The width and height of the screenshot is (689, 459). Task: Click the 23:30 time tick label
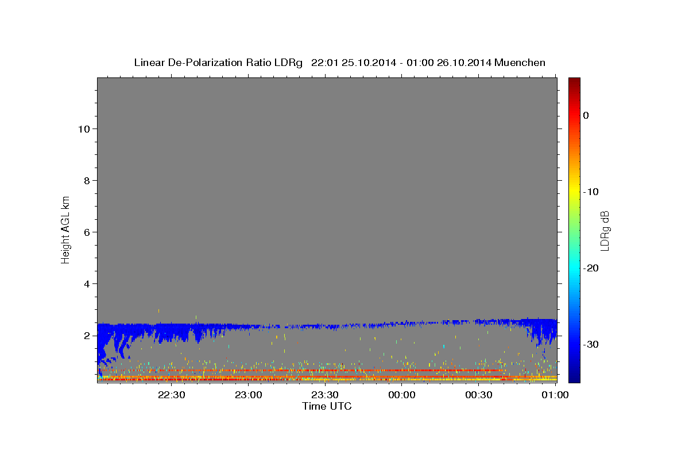pos(325,395)
